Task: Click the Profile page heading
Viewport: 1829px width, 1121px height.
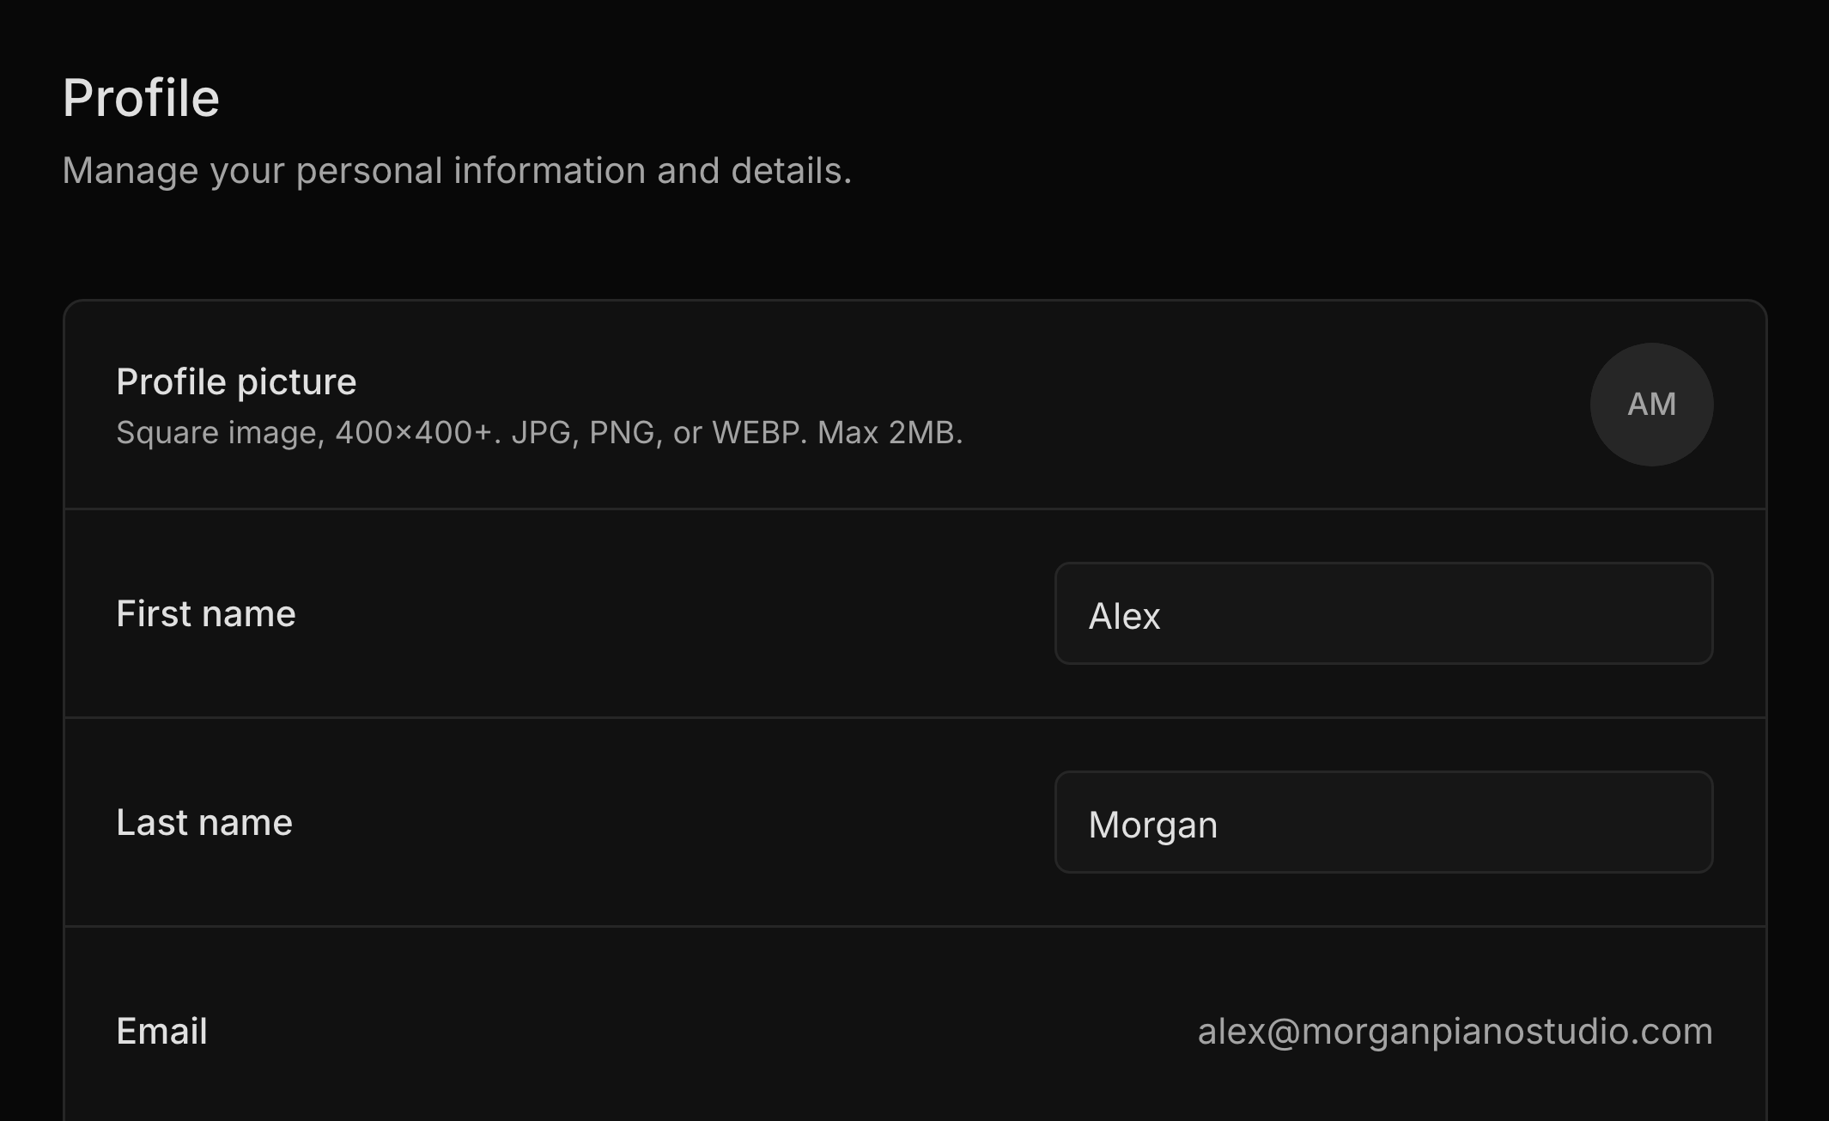Action: point(141,98)
